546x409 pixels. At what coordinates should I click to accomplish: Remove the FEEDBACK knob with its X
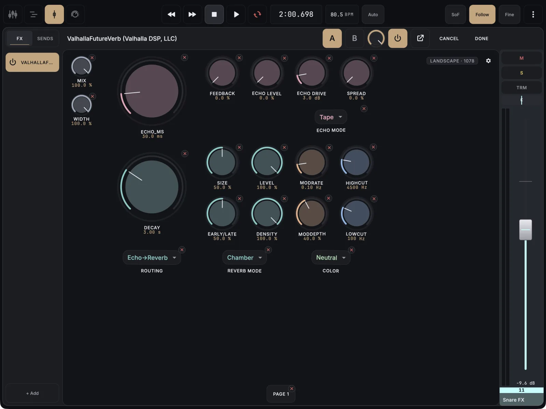(240, 58)
